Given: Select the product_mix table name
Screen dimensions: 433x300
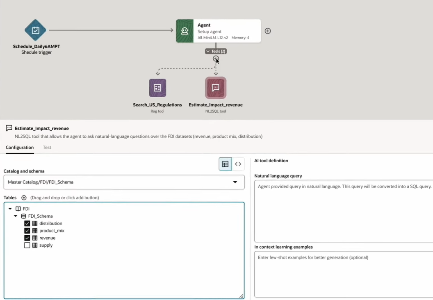Looking at the screenshot, I should point(52,230).
